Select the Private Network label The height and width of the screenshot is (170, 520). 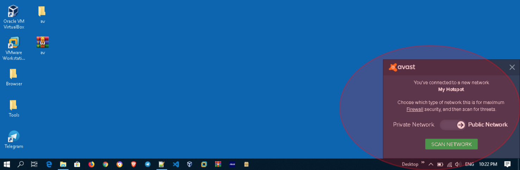point(414,125)
